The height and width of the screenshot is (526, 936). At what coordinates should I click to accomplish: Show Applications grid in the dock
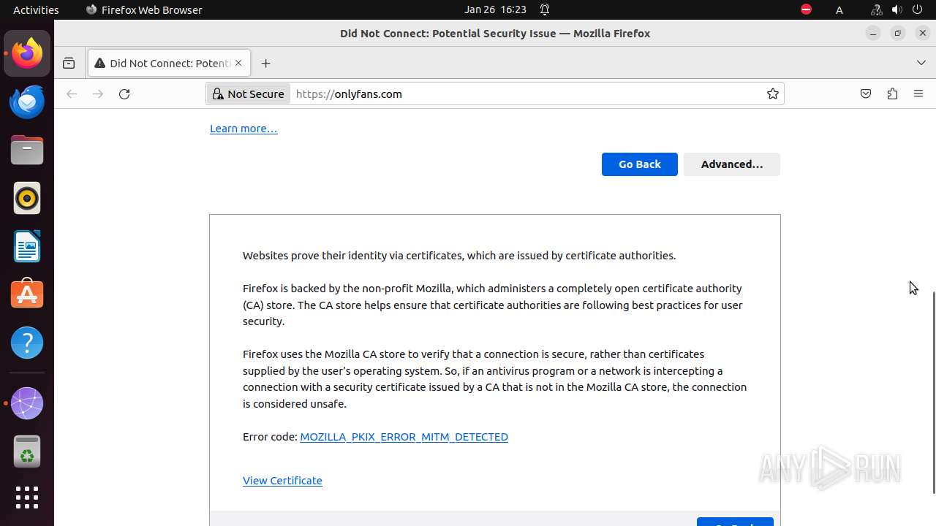click(27, 498)
